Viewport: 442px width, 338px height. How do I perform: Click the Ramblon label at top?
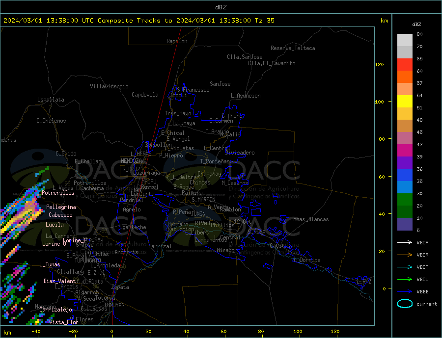(177, 41)
